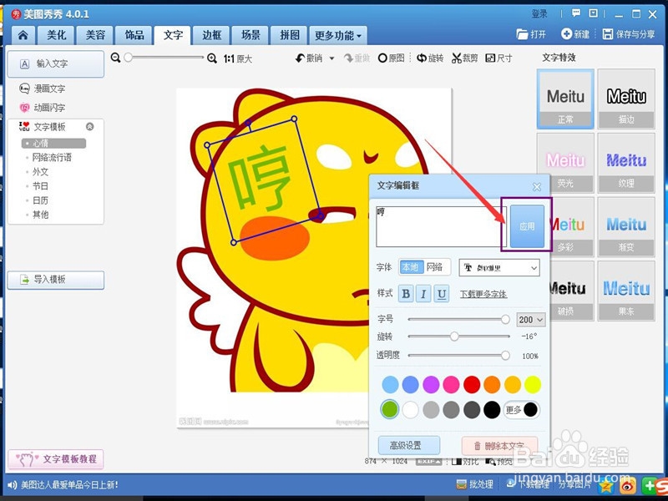Collapse the 文字模板 section
Viewport: 668px width, 501px height.
point(89,127)
